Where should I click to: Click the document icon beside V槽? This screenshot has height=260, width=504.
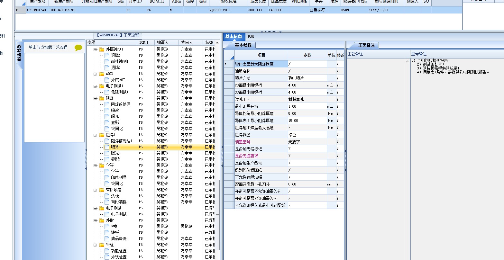[x=107, y=227]
